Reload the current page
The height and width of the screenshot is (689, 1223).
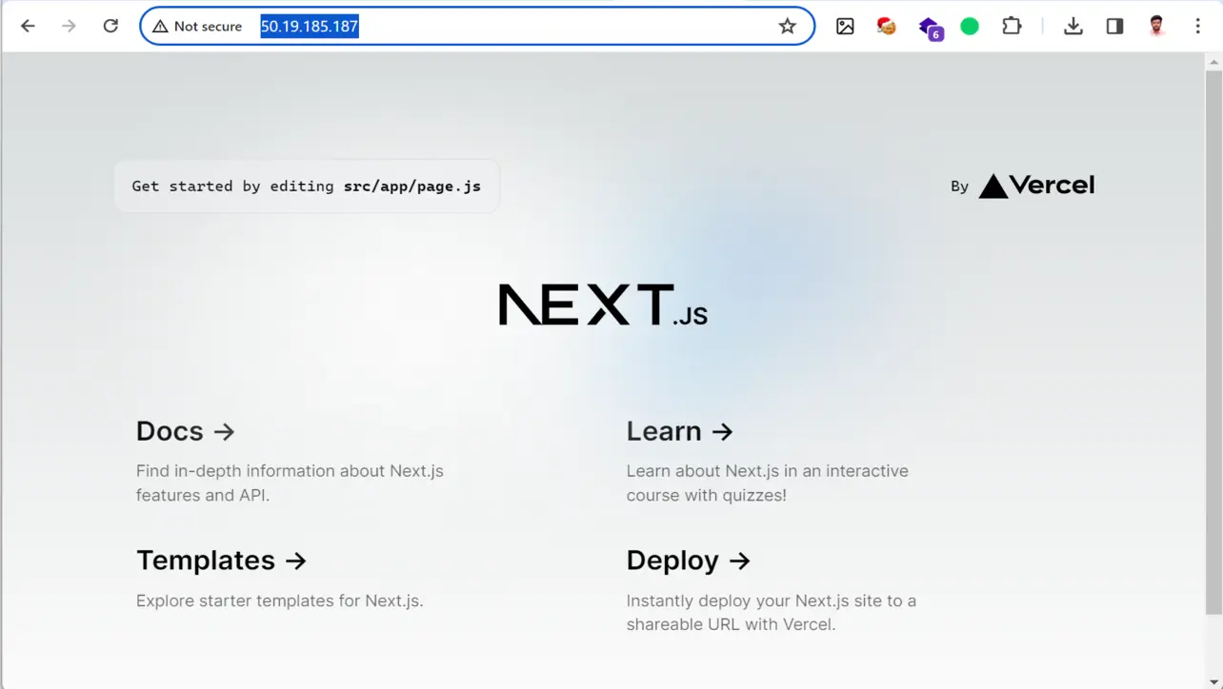tap(110, 27)
